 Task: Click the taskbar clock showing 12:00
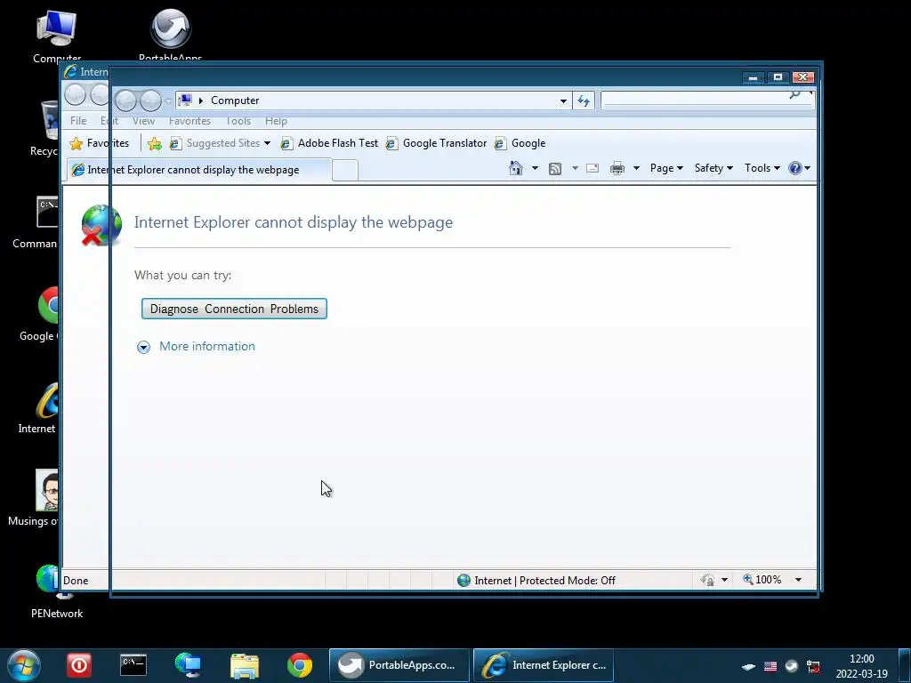861,666
